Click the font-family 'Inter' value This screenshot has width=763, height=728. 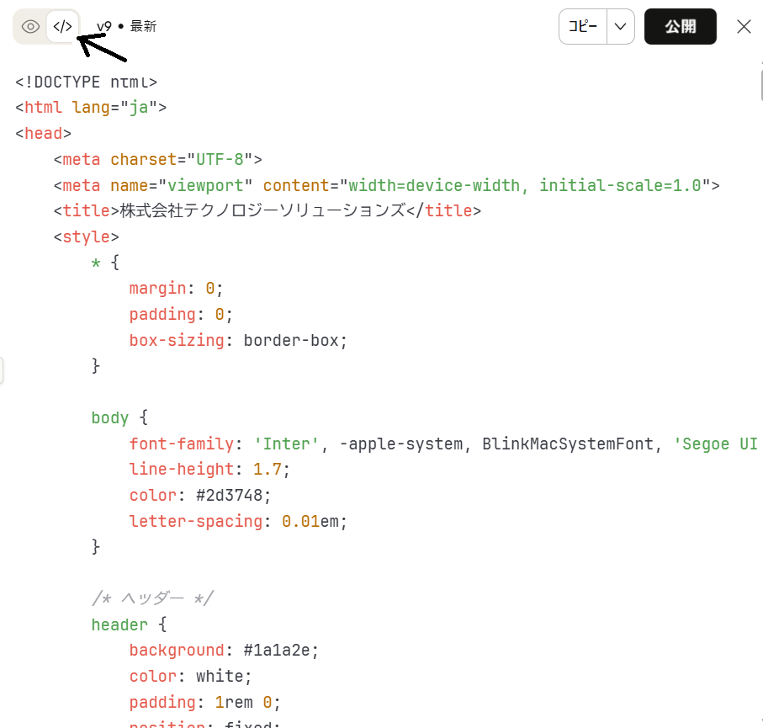(x=286, y=444)
